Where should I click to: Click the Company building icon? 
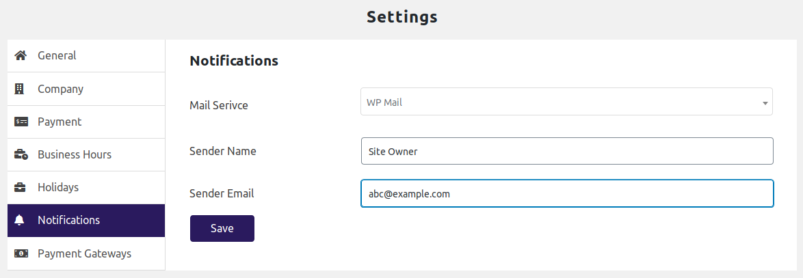tap(20, 89)
